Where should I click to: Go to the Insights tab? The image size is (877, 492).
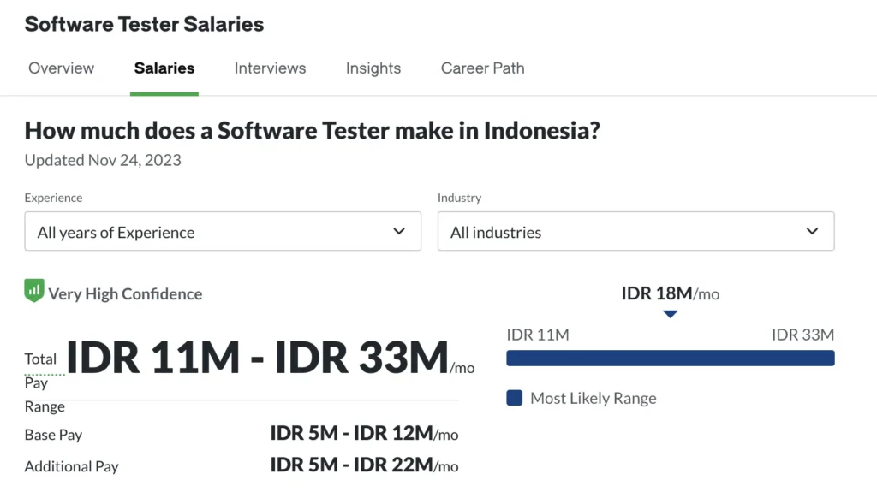click(373, 68)
